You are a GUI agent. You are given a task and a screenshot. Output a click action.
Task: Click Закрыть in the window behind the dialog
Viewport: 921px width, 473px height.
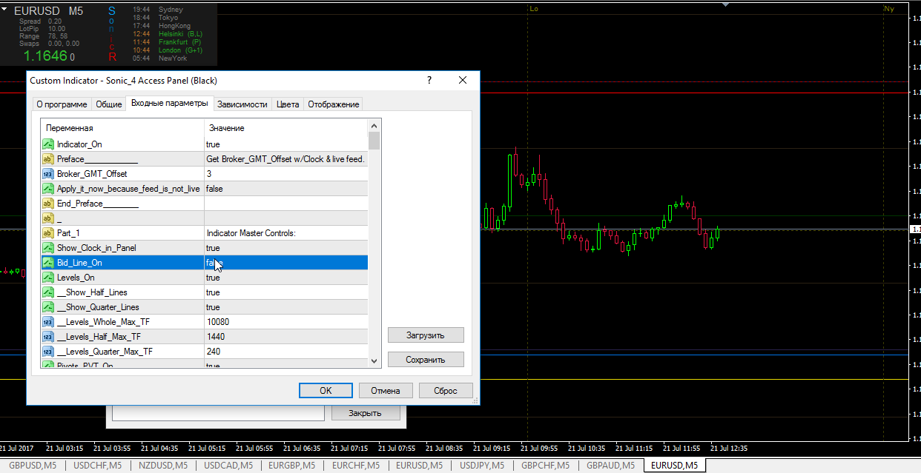tap(365, 413)
